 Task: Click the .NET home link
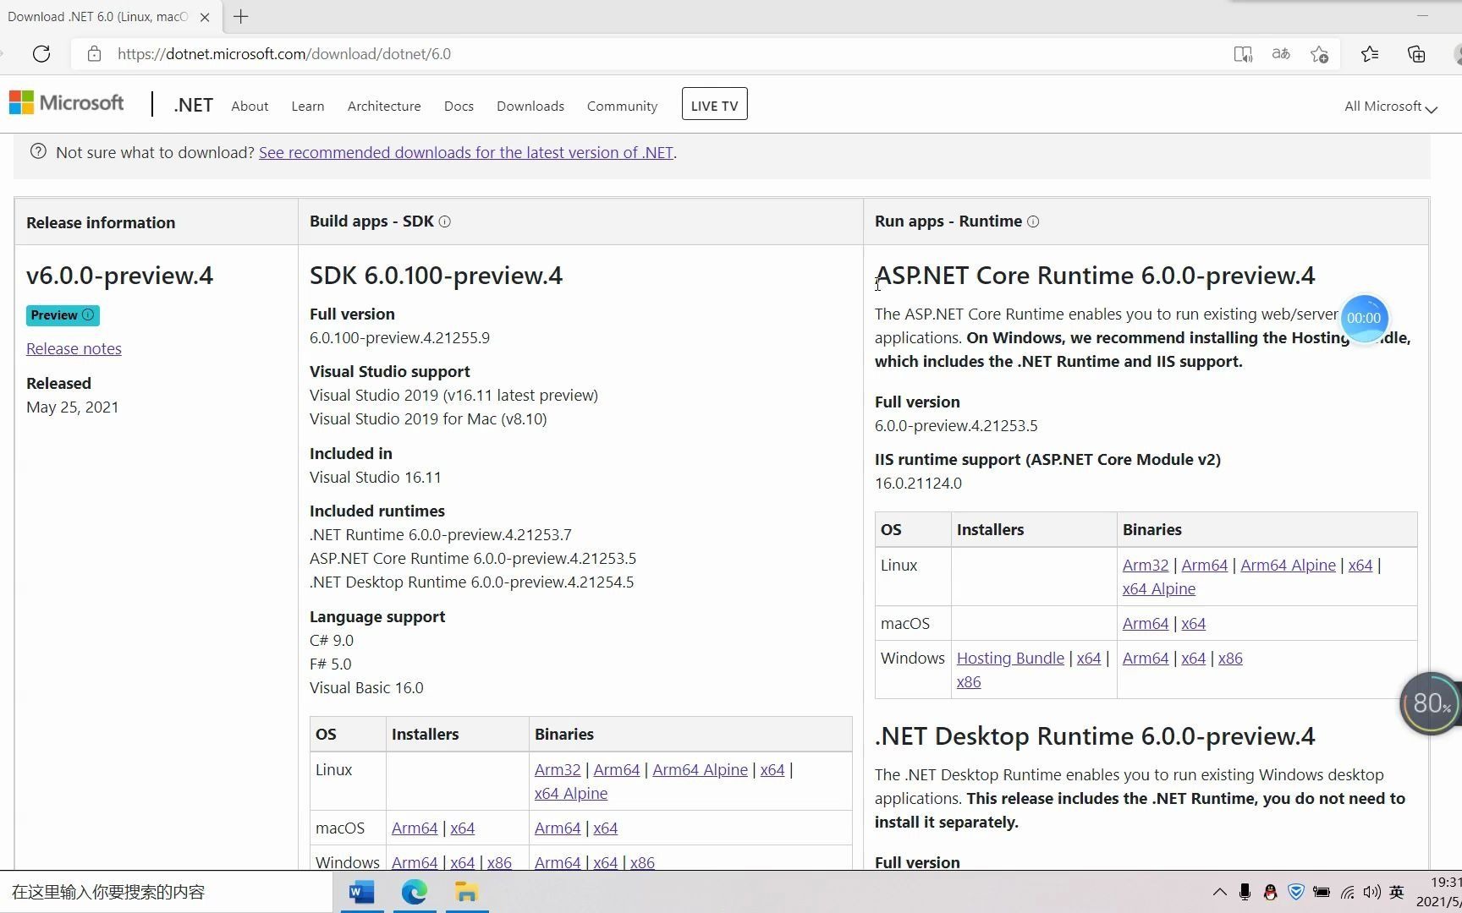coord(193,105)
